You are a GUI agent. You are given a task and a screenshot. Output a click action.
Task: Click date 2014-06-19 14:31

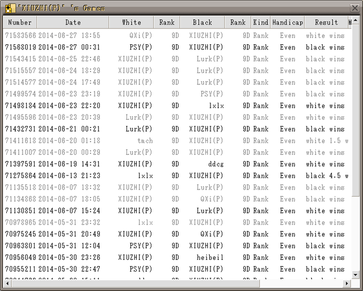tap(69, 164)
